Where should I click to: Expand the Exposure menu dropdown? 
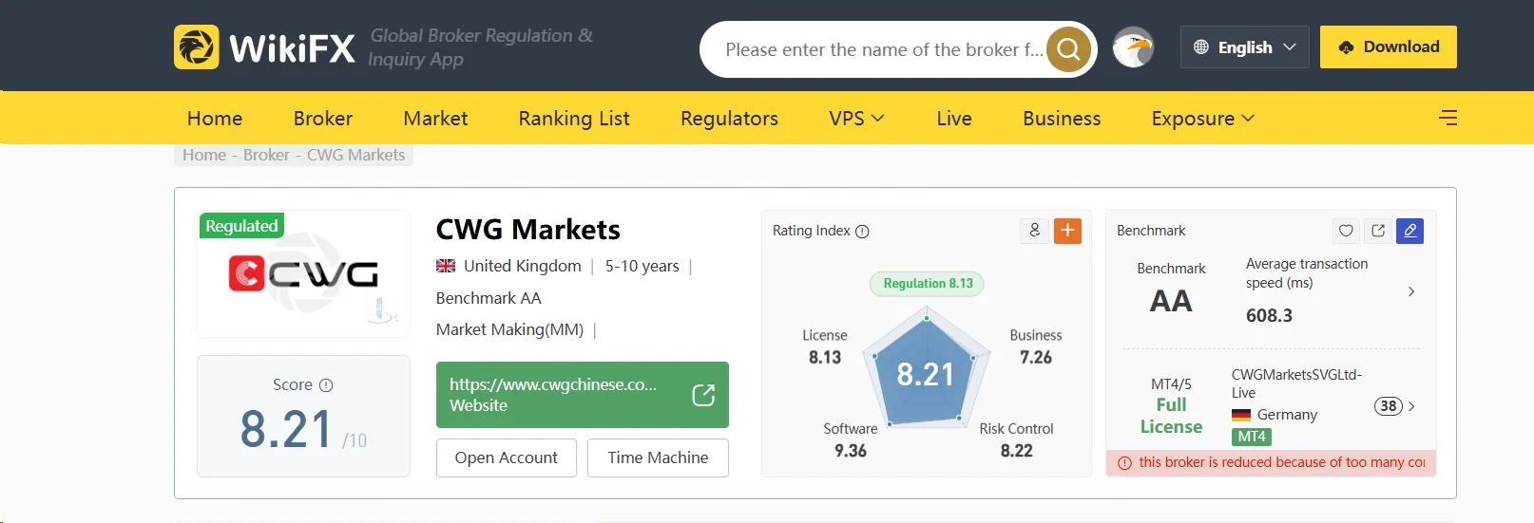pyautogui.click(x=1203, y=118)
